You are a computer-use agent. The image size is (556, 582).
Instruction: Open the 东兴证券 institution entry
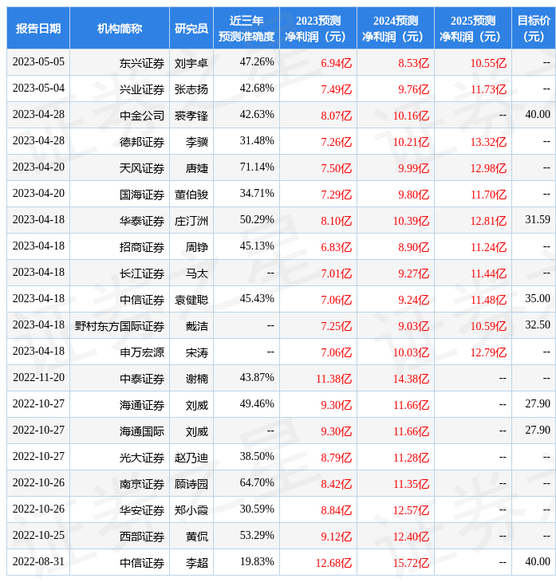click(x=142, y=63)
